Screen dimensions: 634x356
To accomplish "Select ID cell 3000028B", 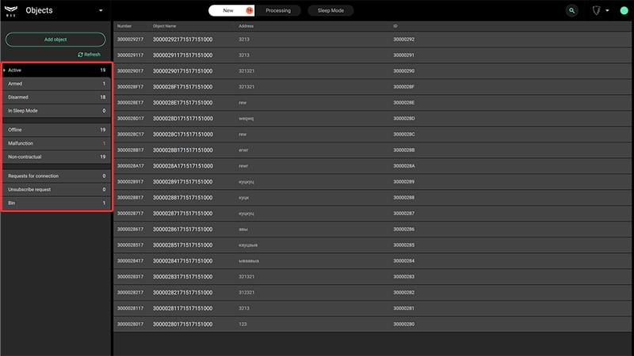I will pyautogui.click(x=404, y=150).
